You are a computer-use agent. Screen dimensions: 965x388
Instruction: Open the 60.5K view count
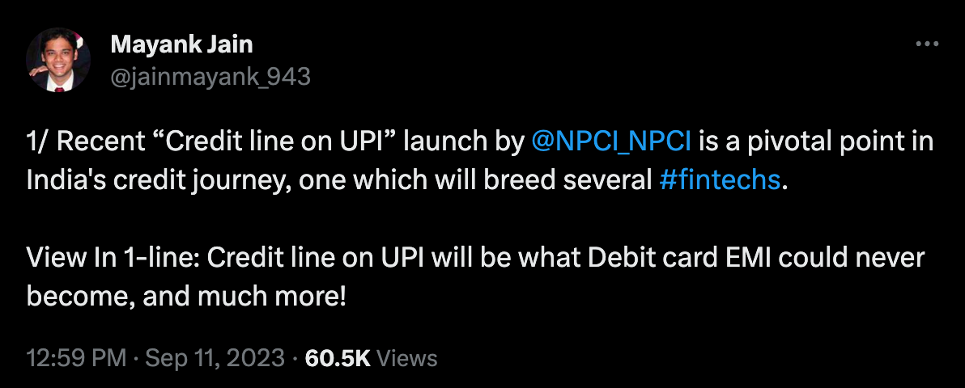[x=337, y=358]
